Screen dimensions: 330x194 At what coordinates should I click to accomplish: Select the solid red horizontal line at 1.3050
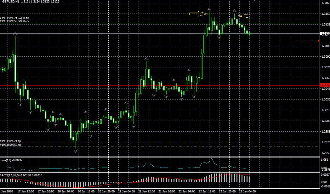[x=160, y=85]
